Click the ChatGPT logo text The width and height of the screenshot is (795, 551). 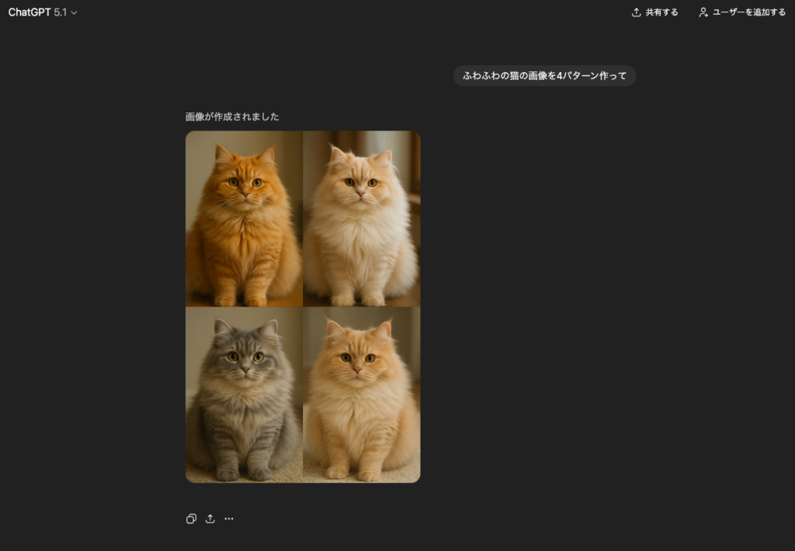tap(29, 12)
